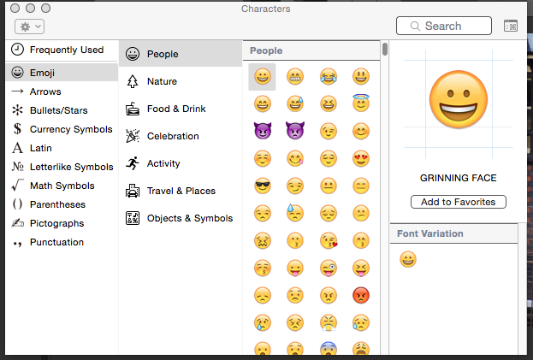Select the red angry pouting face emoji
The width and height of the screenshot is (533, 360).
pos(360,295)
